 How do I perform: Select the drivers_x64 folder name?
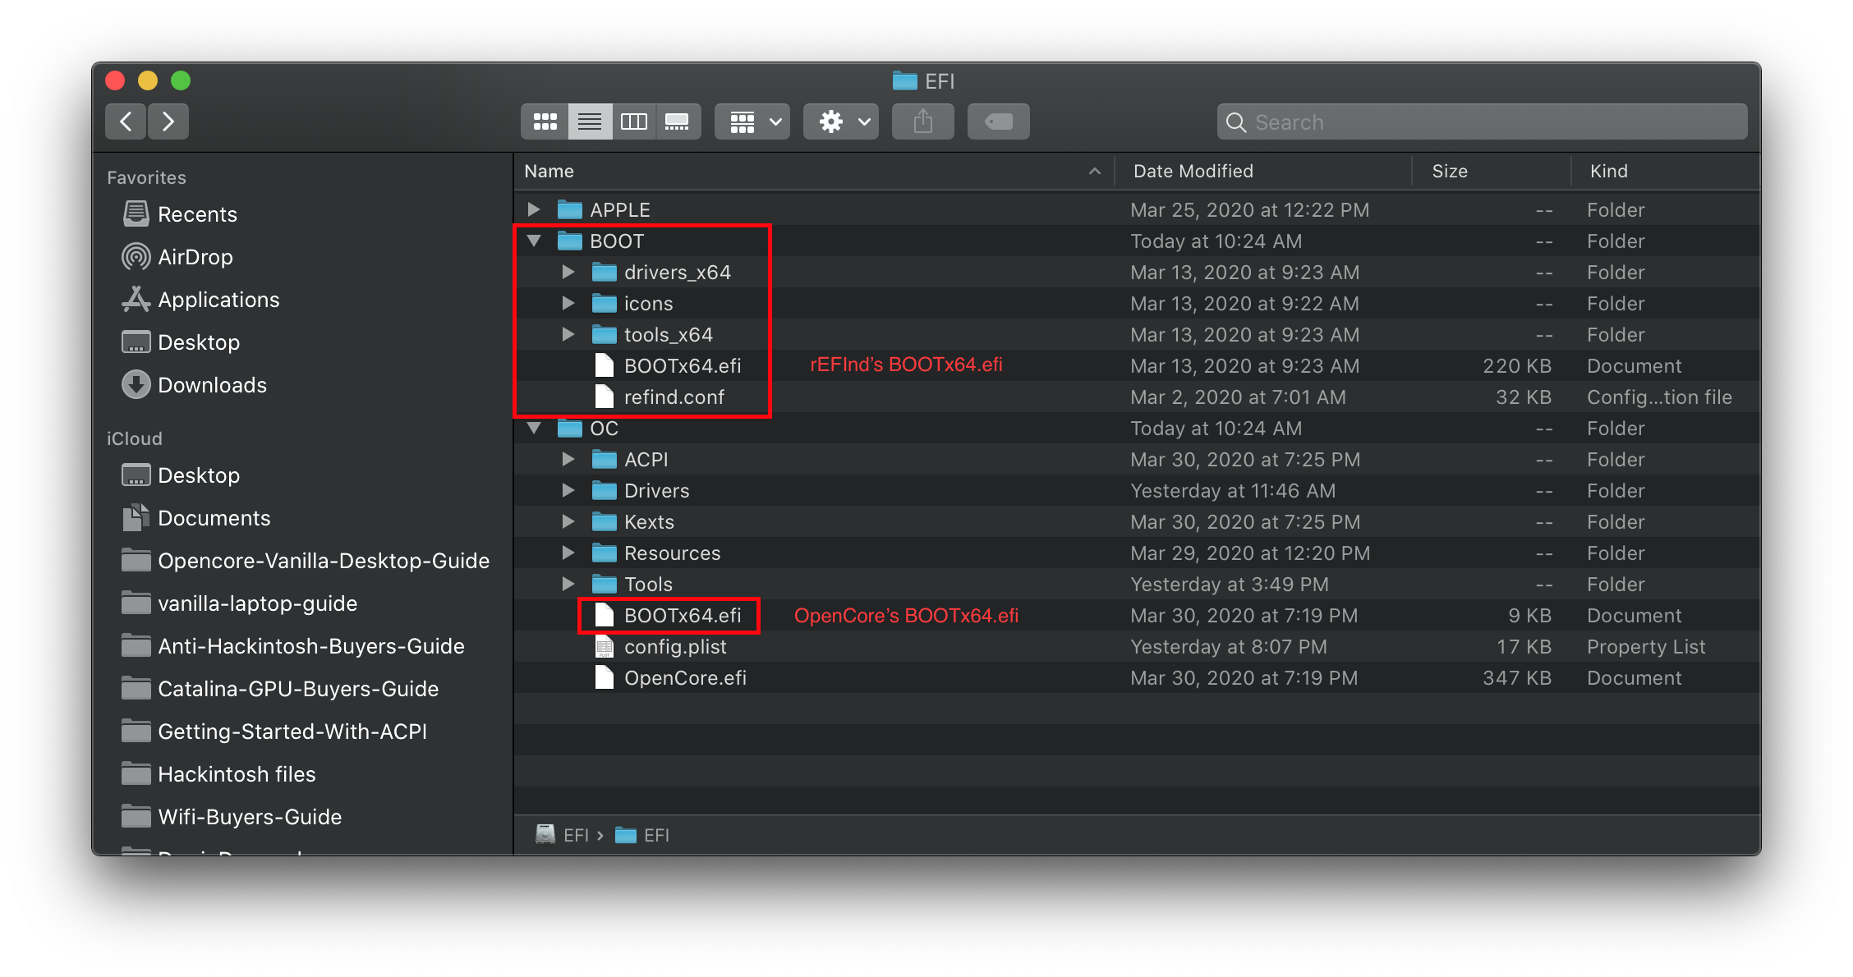(677, 272)
